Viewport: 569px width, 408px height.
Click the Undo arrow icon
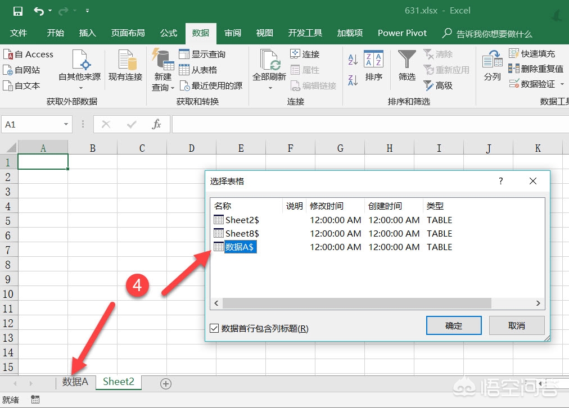coord(39,11)
